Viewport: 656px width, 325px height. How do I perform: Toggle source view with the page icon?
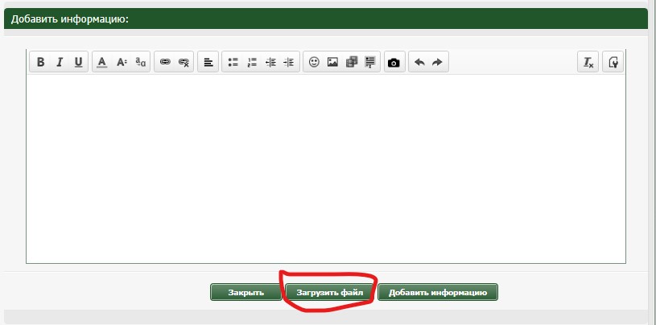click(613, 62)
